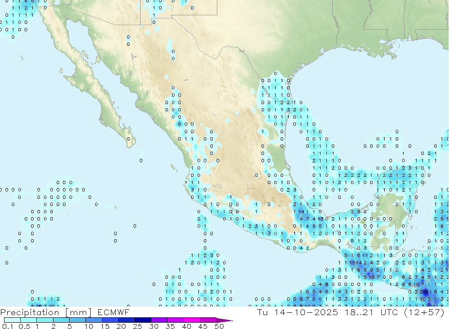
Task: Click the '45' legend label
Action: pyautogui.click(x=203, y=326)
